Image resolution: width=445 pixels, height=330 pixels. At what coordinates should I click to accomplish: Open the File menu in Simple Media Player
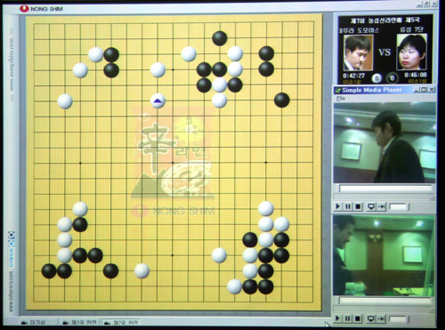point(341,99)
